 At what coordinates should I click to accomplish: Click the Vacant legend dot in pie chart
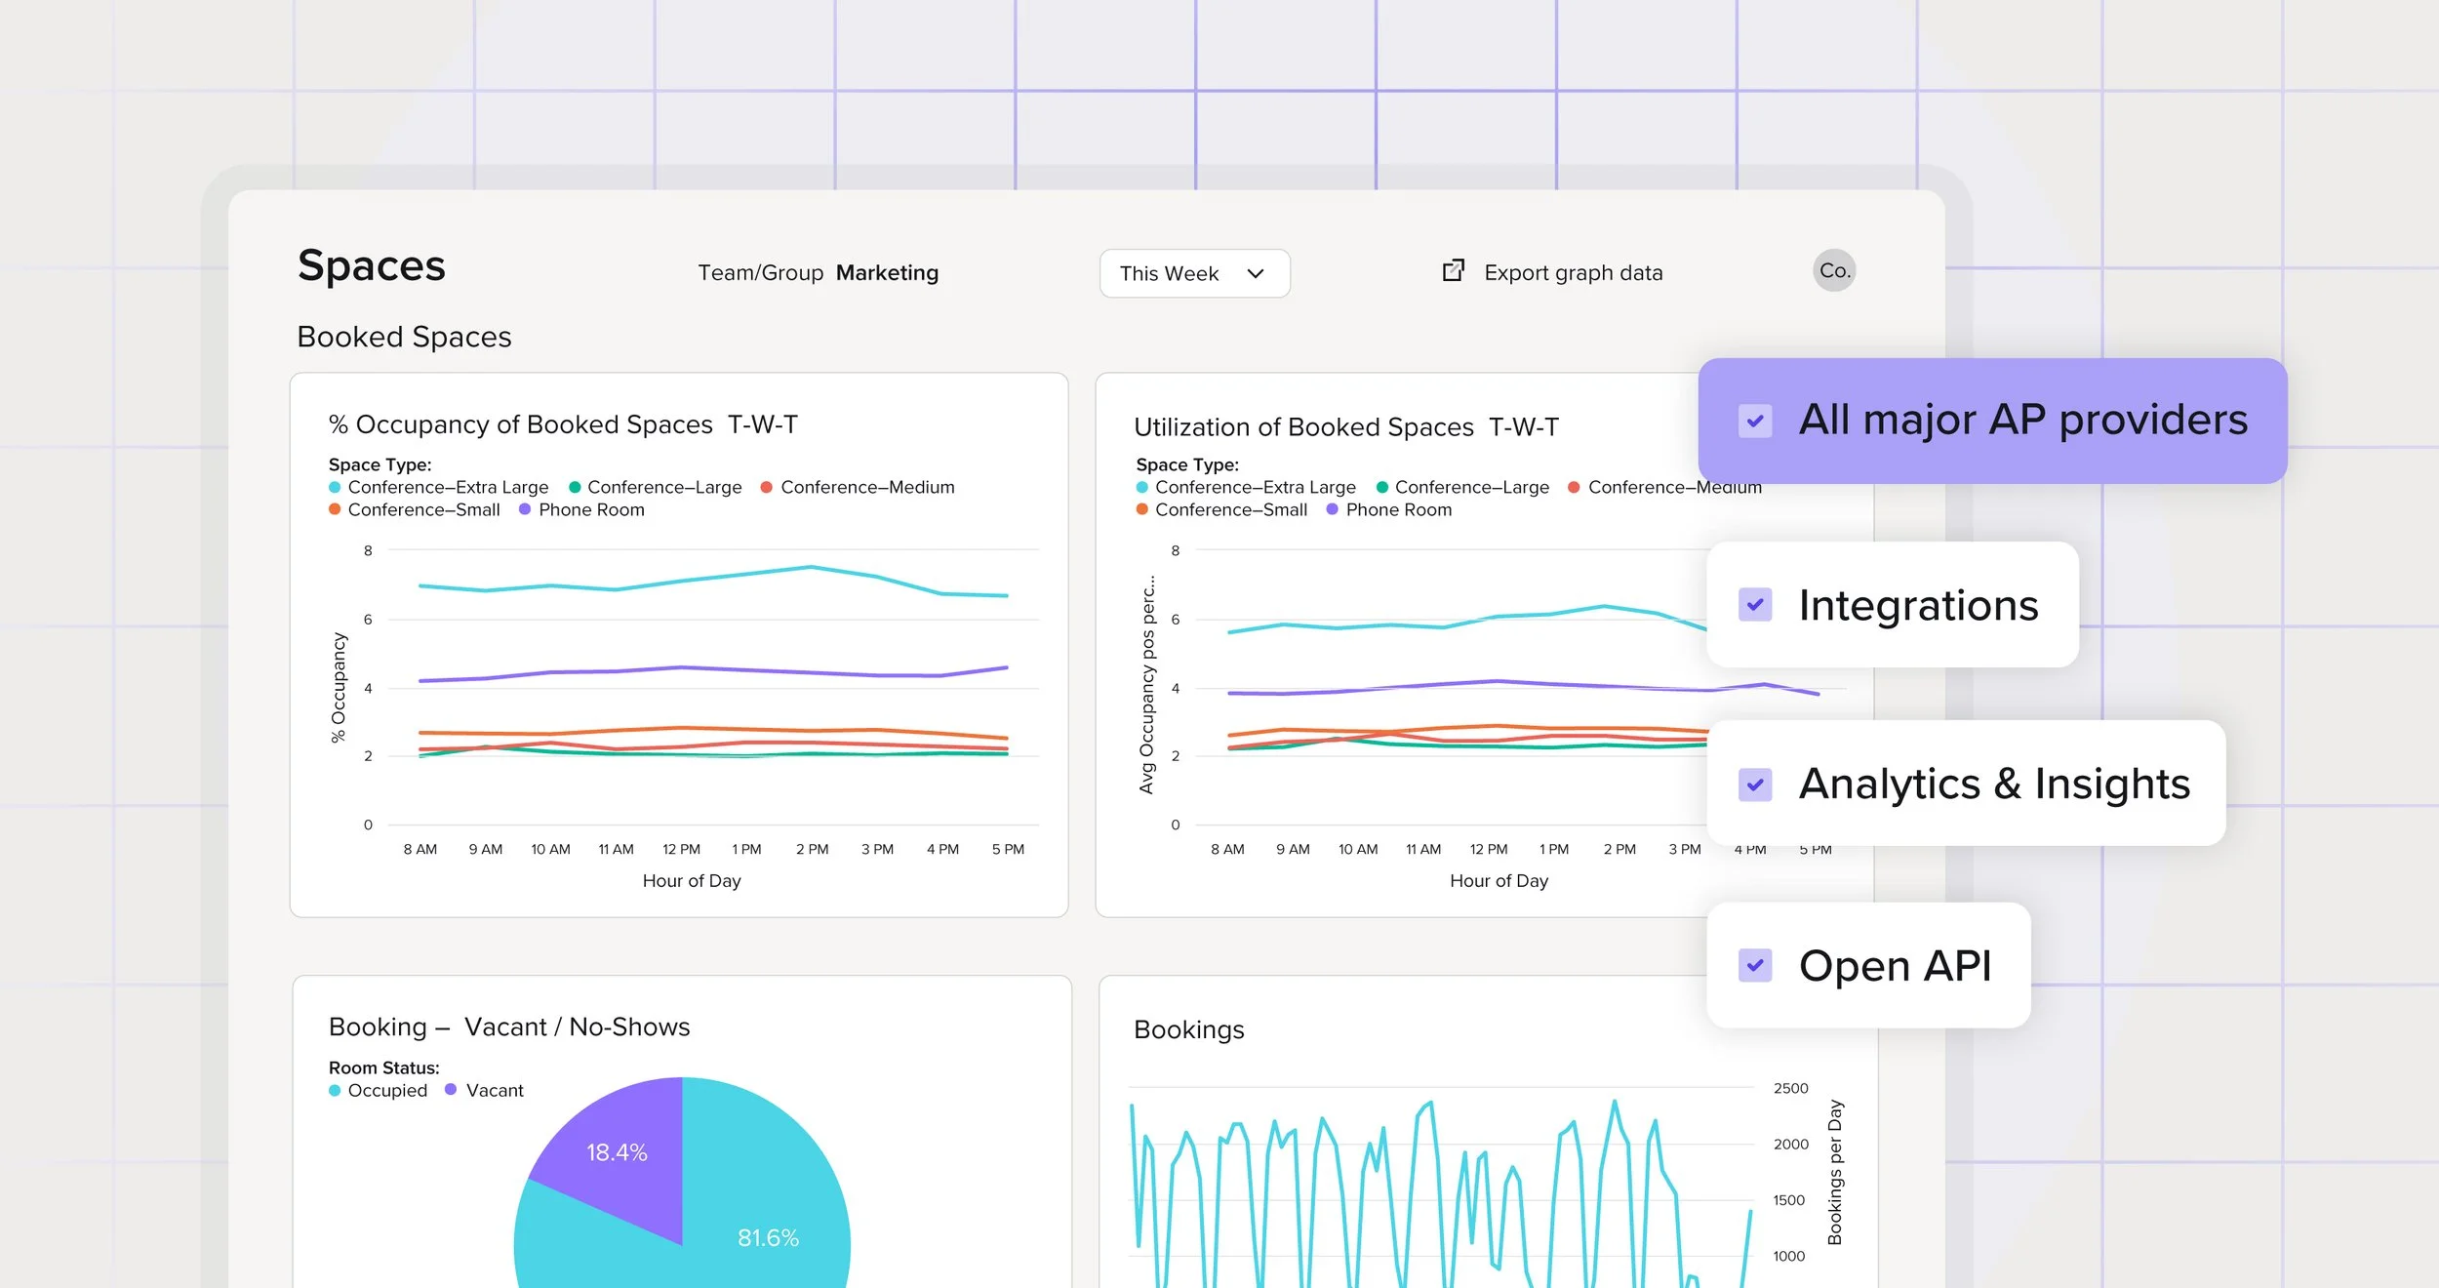(x=451, y=1090)
